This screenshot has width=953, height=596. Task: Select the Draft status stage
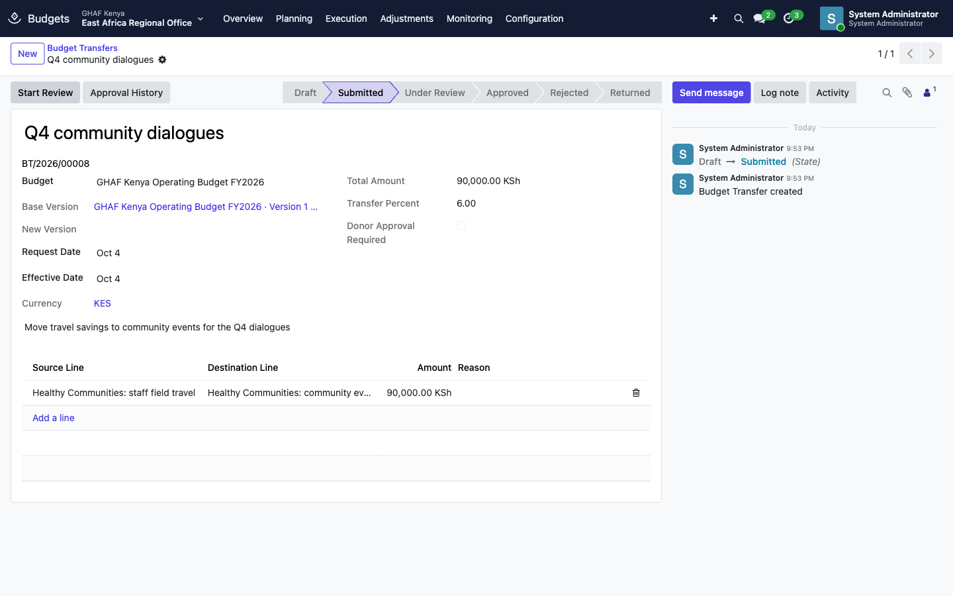coord(305,93)
